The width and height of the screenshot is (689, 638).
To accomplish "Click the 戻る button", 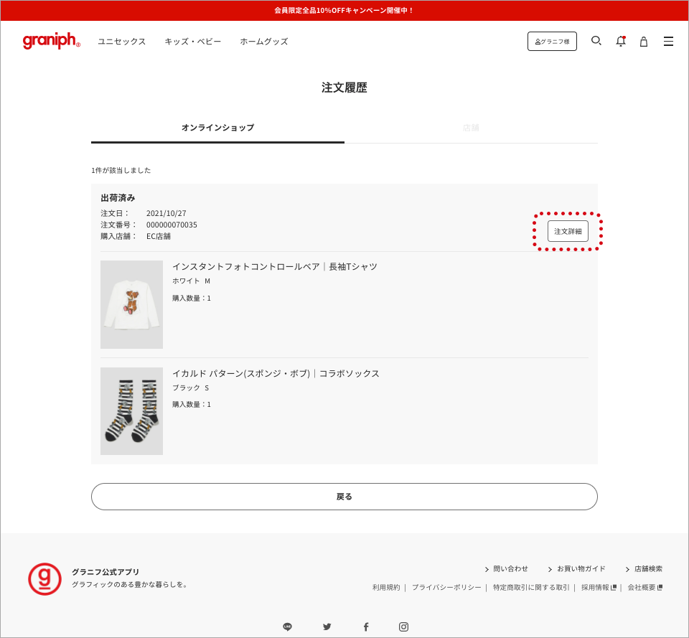I will pos(344,497).
